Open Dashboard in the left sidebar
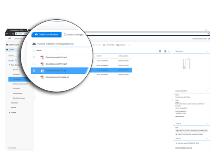This screenshot has height=151, width=210. (12, 45)
